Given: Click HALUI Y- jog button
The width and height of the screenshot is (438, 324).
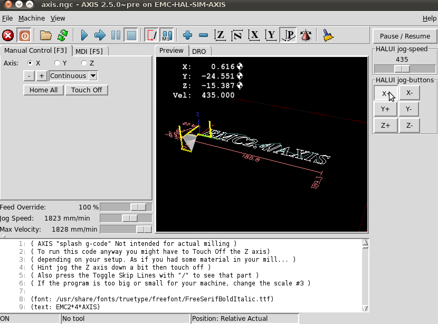Looking at the screenshot, I should 408,109.
